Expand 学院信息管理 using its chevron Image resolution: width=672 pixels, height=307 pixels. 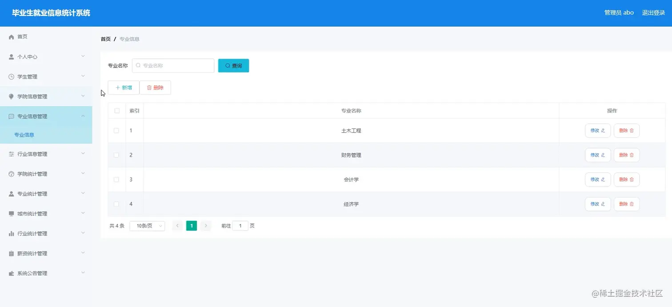click(x=83, y=96)
